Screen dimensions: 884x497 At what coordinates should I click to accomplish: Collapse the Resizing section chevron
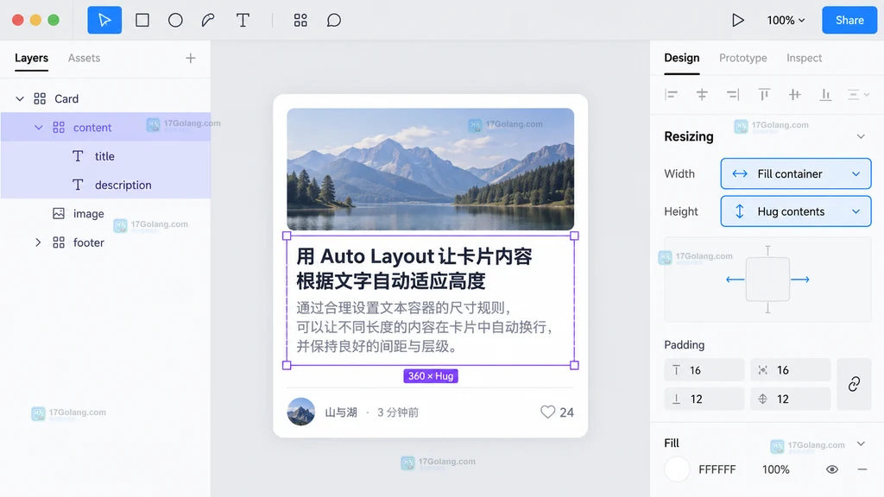tap(861, 136)
